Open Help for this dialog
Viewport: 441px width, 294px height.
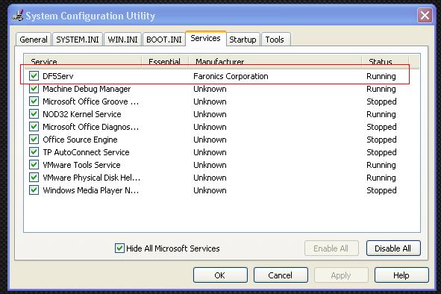tap(401, 275)
